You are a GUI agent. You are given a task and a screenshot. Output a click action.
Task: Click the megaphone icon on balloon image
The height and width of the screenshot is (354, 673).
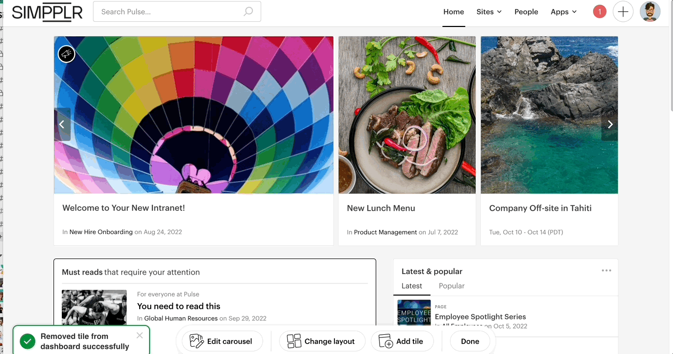pos(66,53)
